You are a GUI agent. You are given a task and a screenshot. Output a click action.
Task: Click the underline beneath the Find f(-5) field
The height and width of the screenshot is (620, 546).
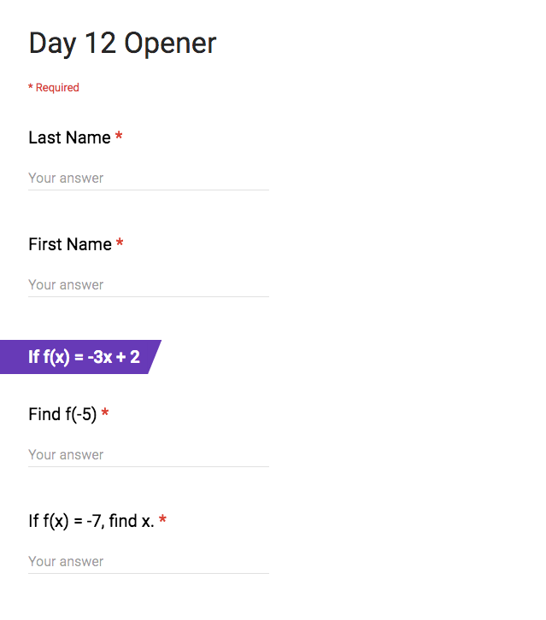pyautogui.click(x=148, y=466)
